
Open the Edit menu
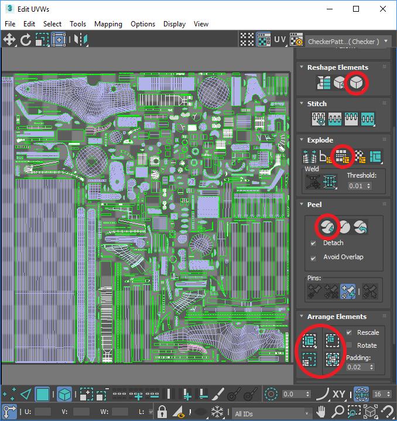point(29,24)
